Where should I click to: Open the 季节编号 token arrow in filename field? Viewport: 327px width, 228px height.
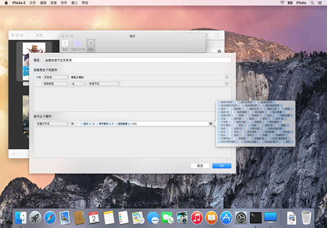(110, 124)
